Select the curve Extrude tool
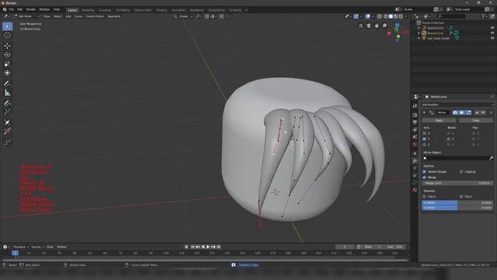Screen dimensions: 497x280 tap(7, 112)
